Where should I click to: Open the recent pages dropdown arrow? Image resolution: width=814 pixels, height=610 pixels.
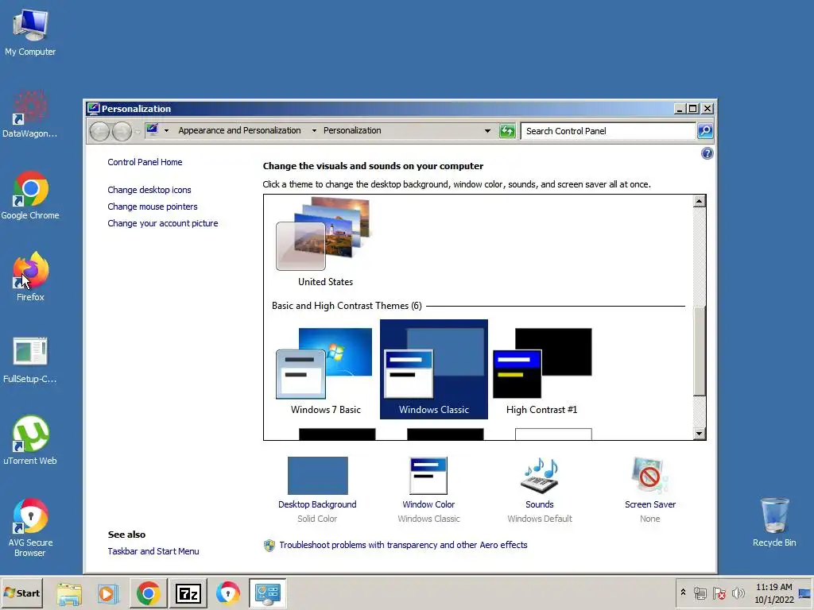click(x=138, y=131)
